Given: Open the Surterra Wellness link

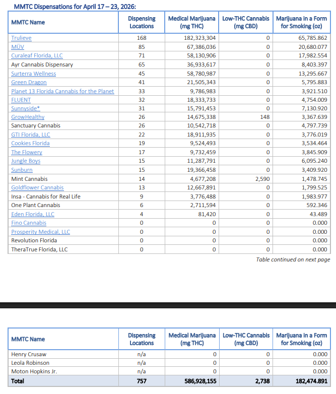Looking at the screenshot, I should 34,74.
